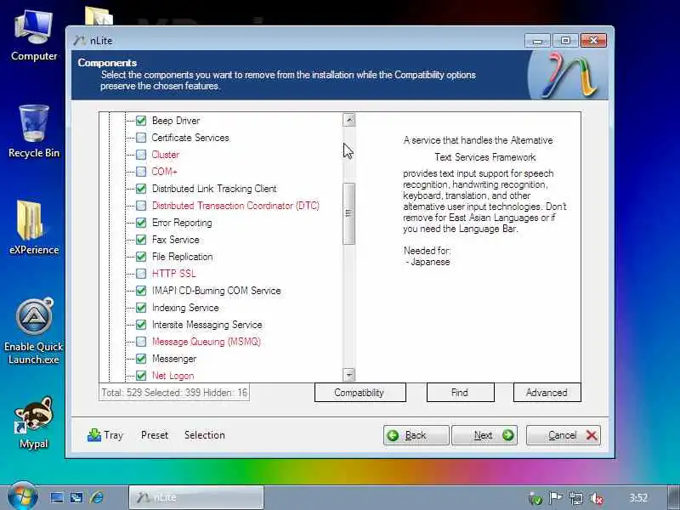Close the nLite window

[593, 40]
